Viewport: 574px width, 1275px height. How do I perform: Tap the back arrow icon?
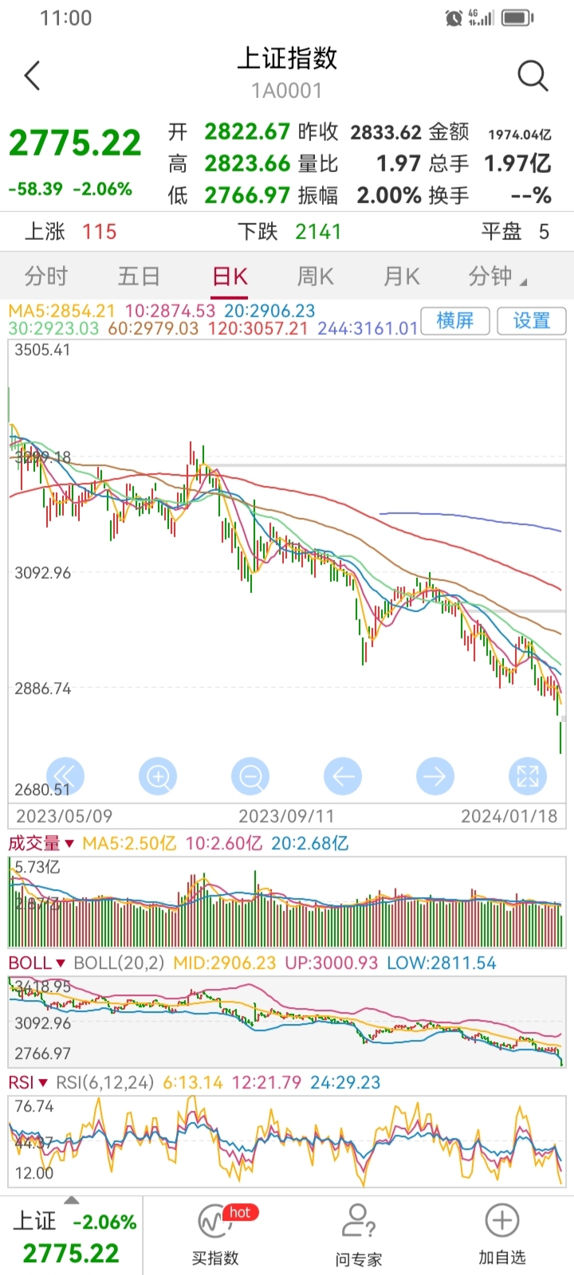click(33, 76)
